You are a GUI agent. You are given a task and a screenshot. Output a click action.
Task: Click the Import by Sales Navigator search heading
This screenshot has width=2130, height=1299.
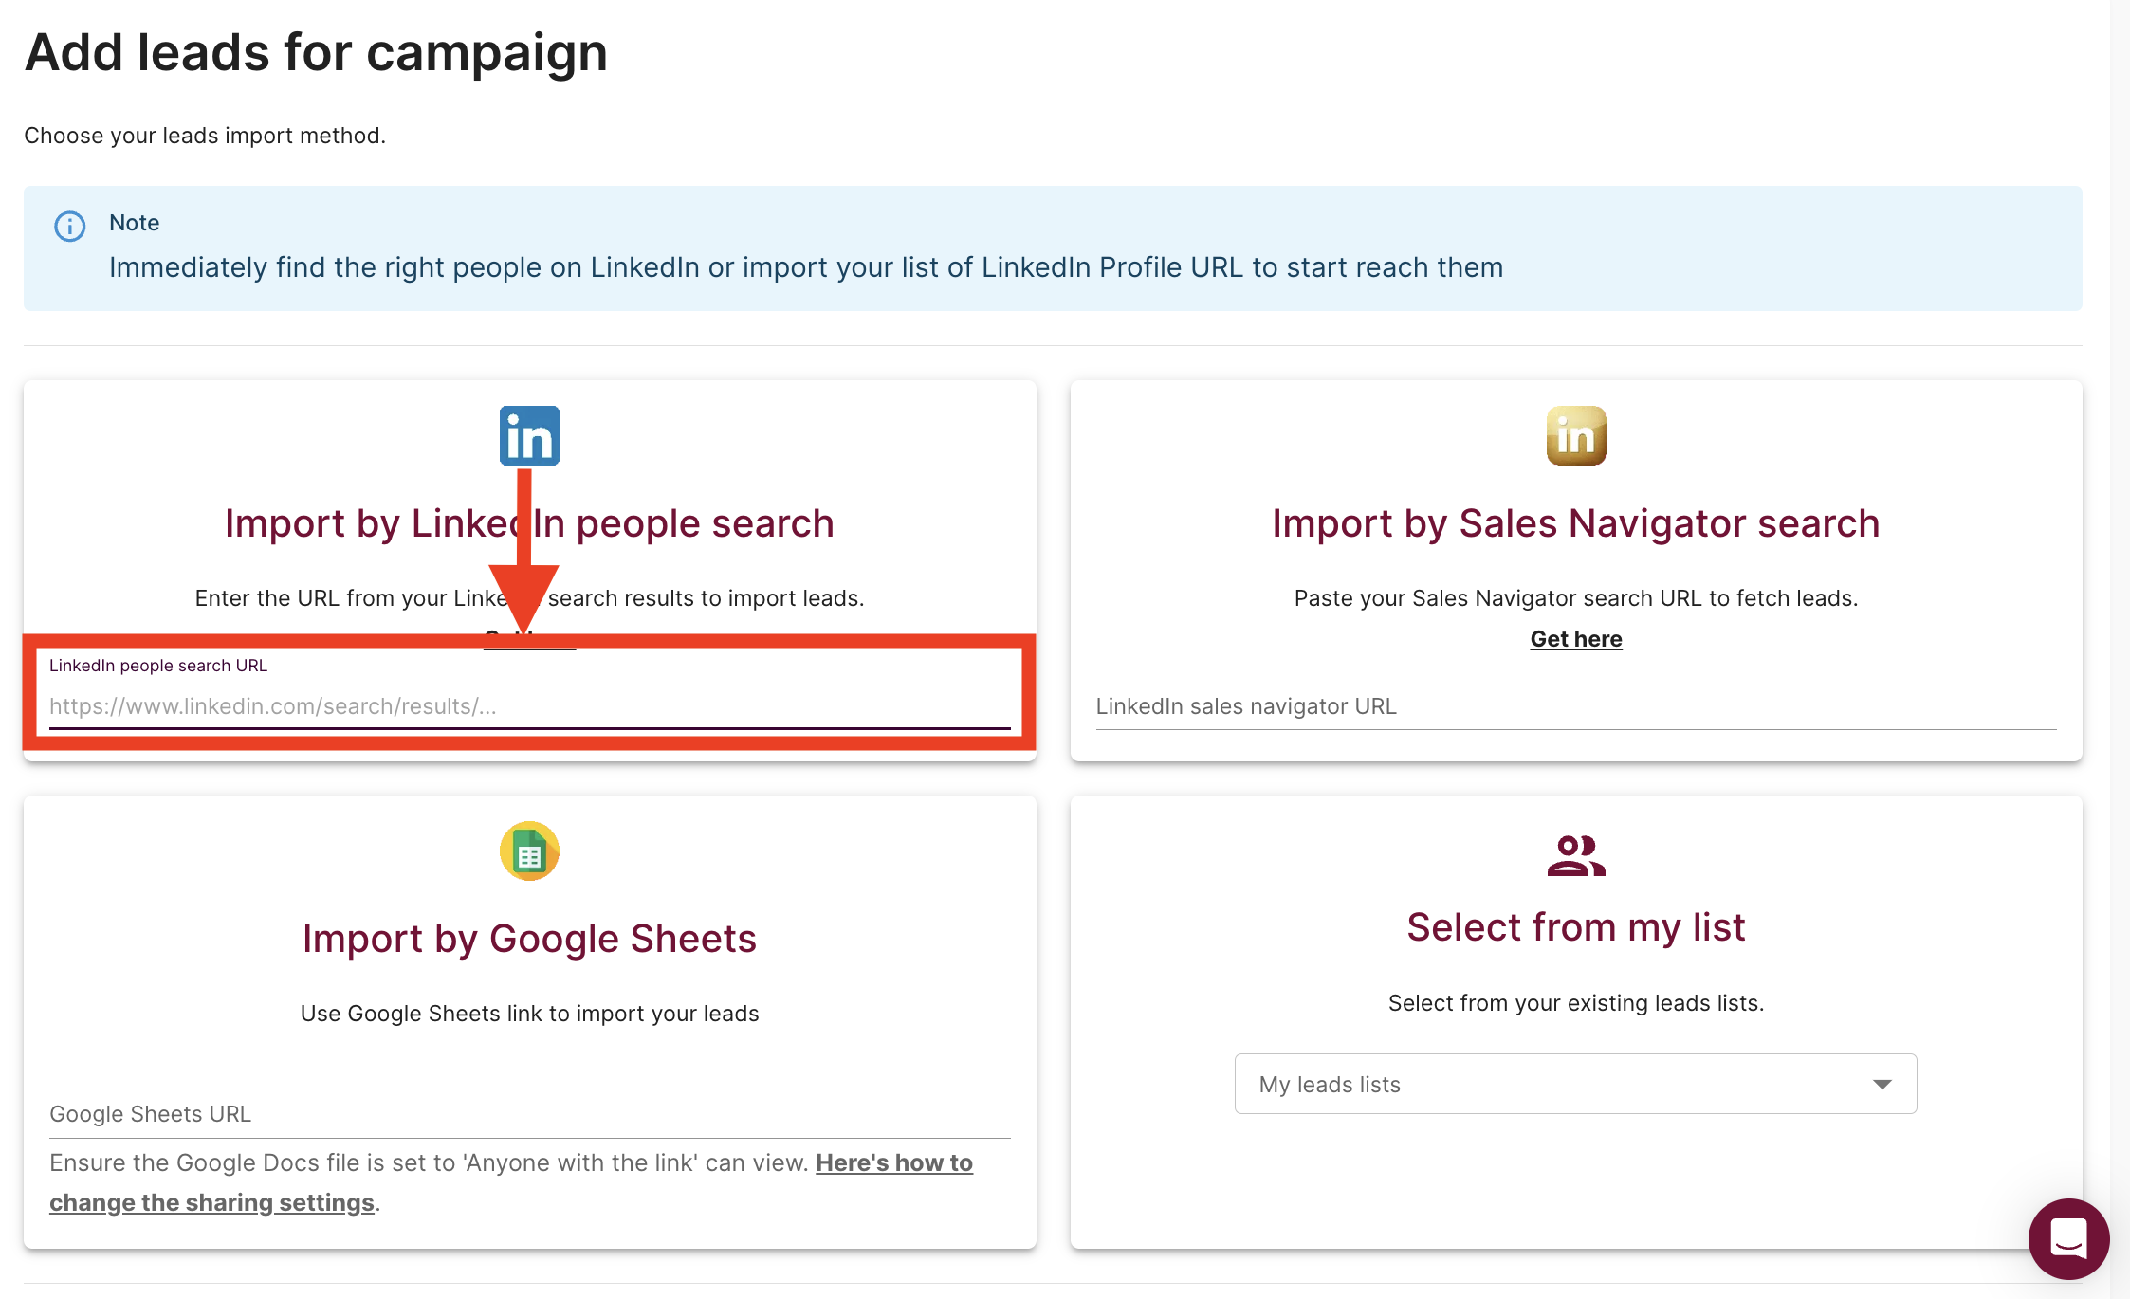[1575, 523]
